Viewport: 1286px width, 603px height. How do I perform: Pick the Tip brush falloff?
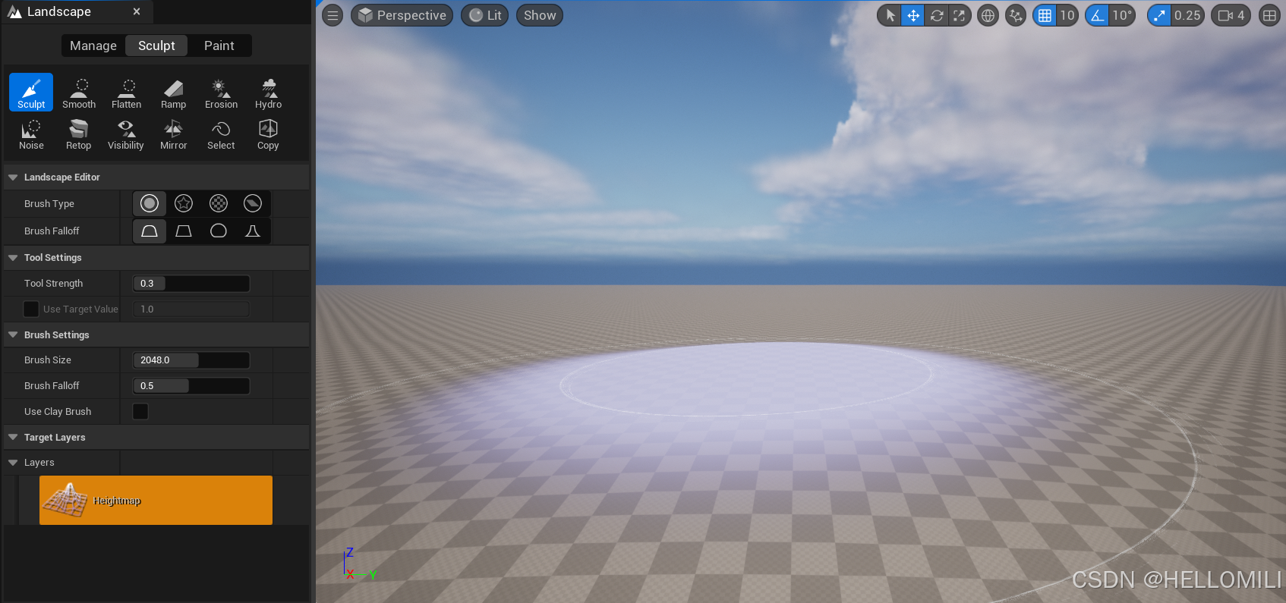point(253,231)
